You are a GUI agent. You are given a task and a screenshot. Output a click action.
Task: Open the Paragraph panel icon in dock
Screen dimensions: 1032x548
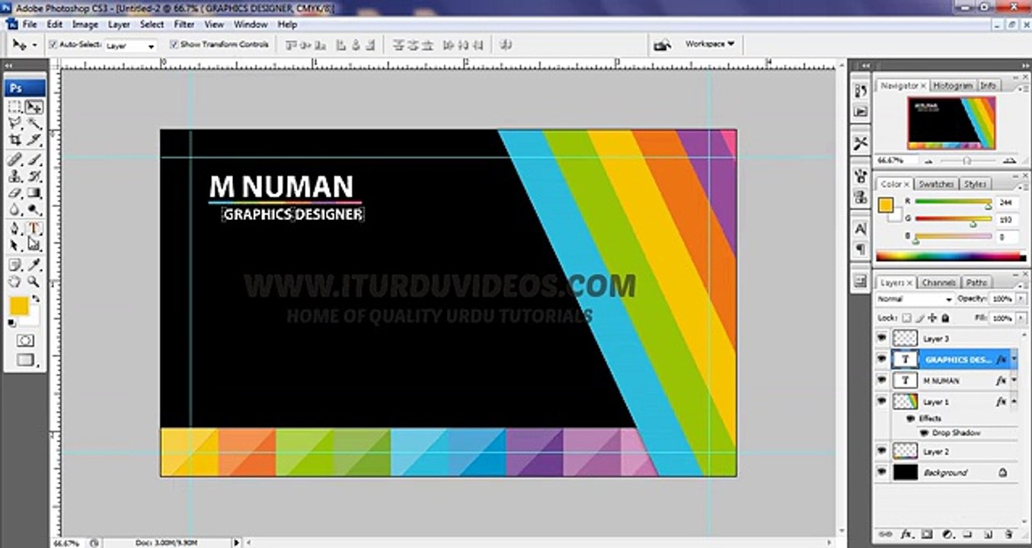click(861, 249)
